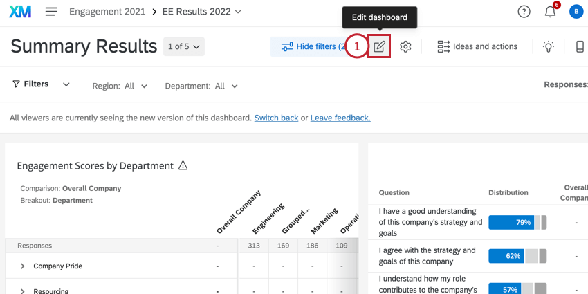This screenshot has height=294, width=588.
Task: Open the help question mark icon
Action: [524, 12]
